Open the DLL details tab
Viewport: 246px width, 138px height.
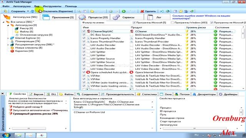pyautogui.click(x=52, y=94)
